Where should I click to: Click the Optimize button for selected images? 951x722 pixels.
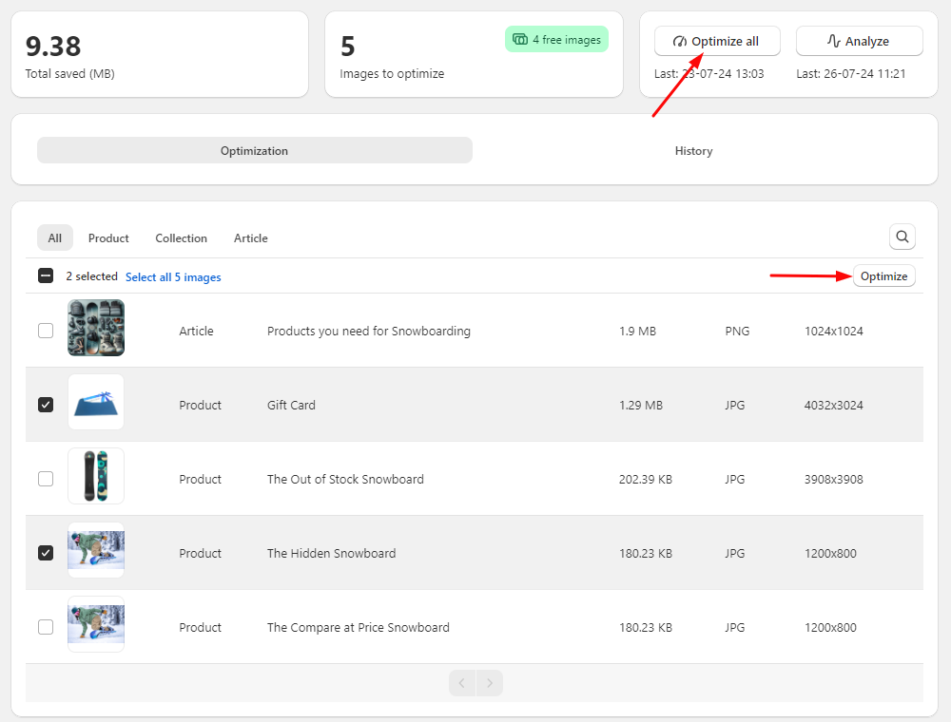tap(883, 275)
